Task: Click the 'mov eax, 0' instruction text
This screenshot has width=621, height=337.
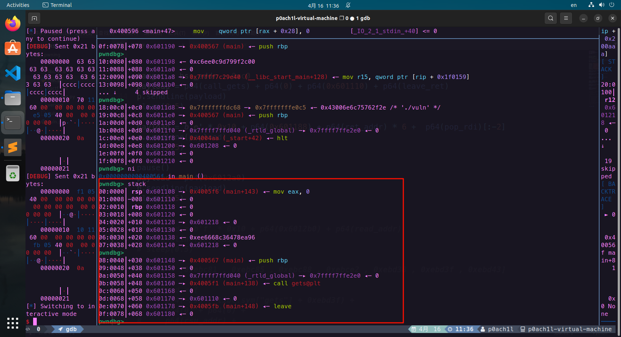Action: pos(292,191)
